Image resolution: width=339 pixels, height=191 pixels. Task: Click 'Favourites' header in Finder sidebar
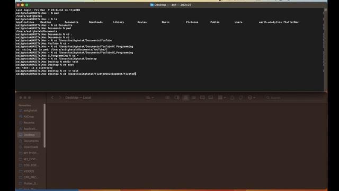25,105
